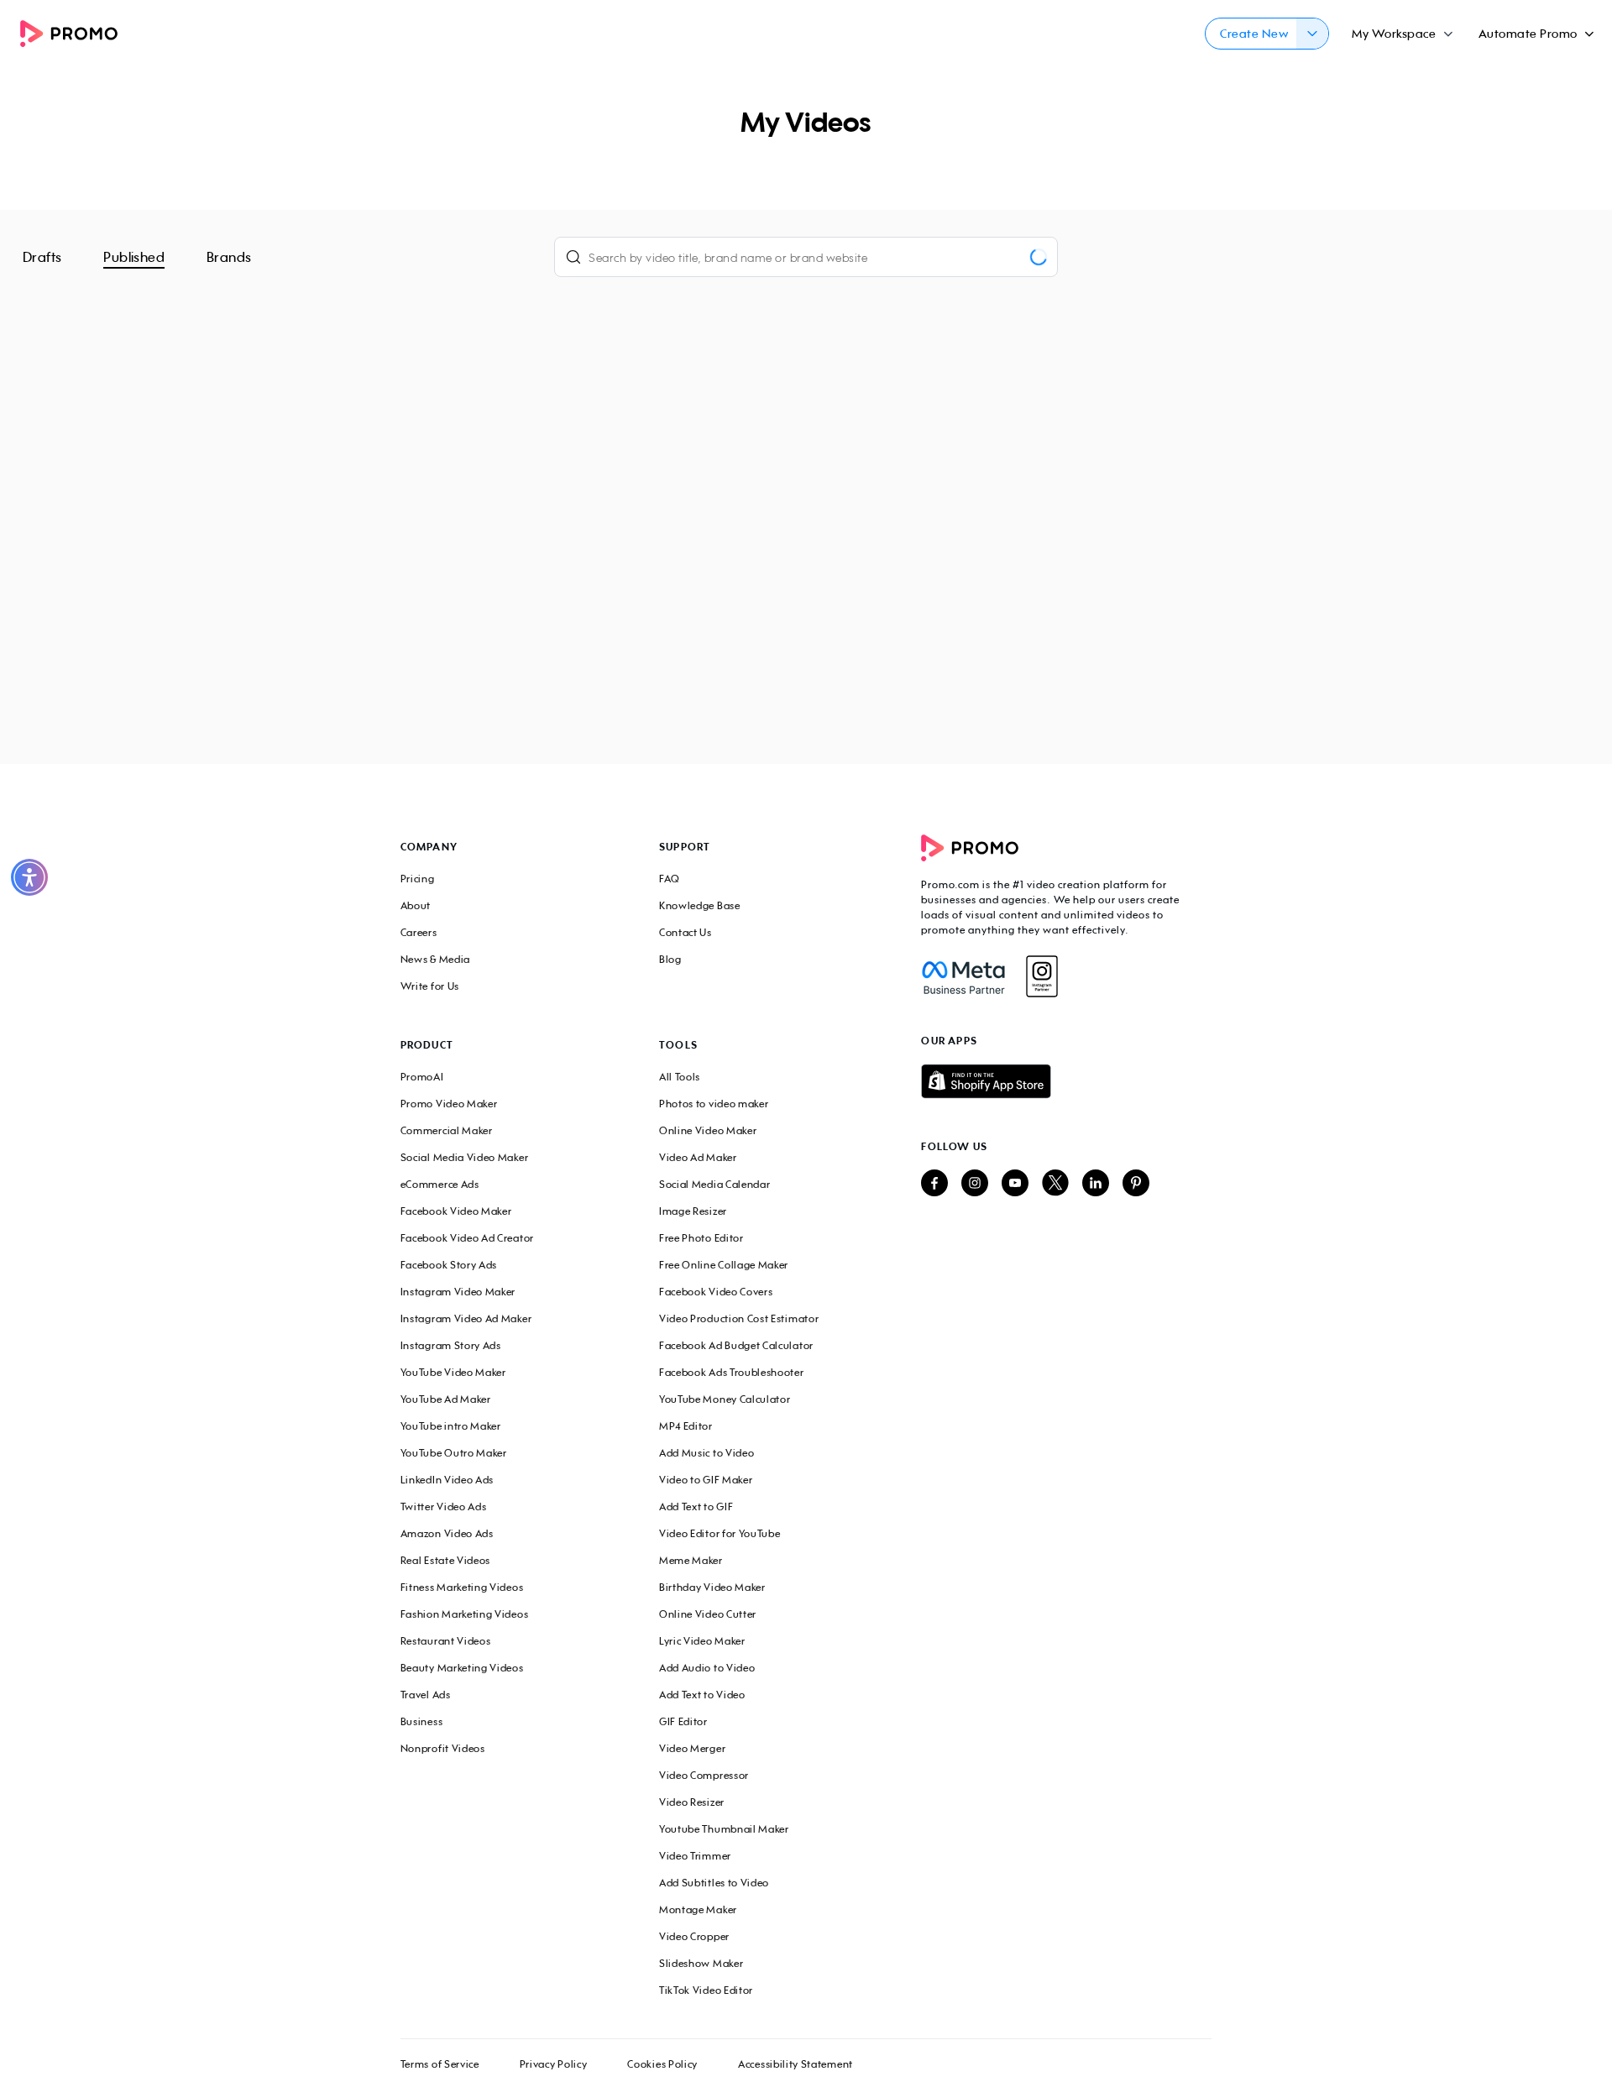Open the X (Twitter) social icon

click(1055, 1183)
